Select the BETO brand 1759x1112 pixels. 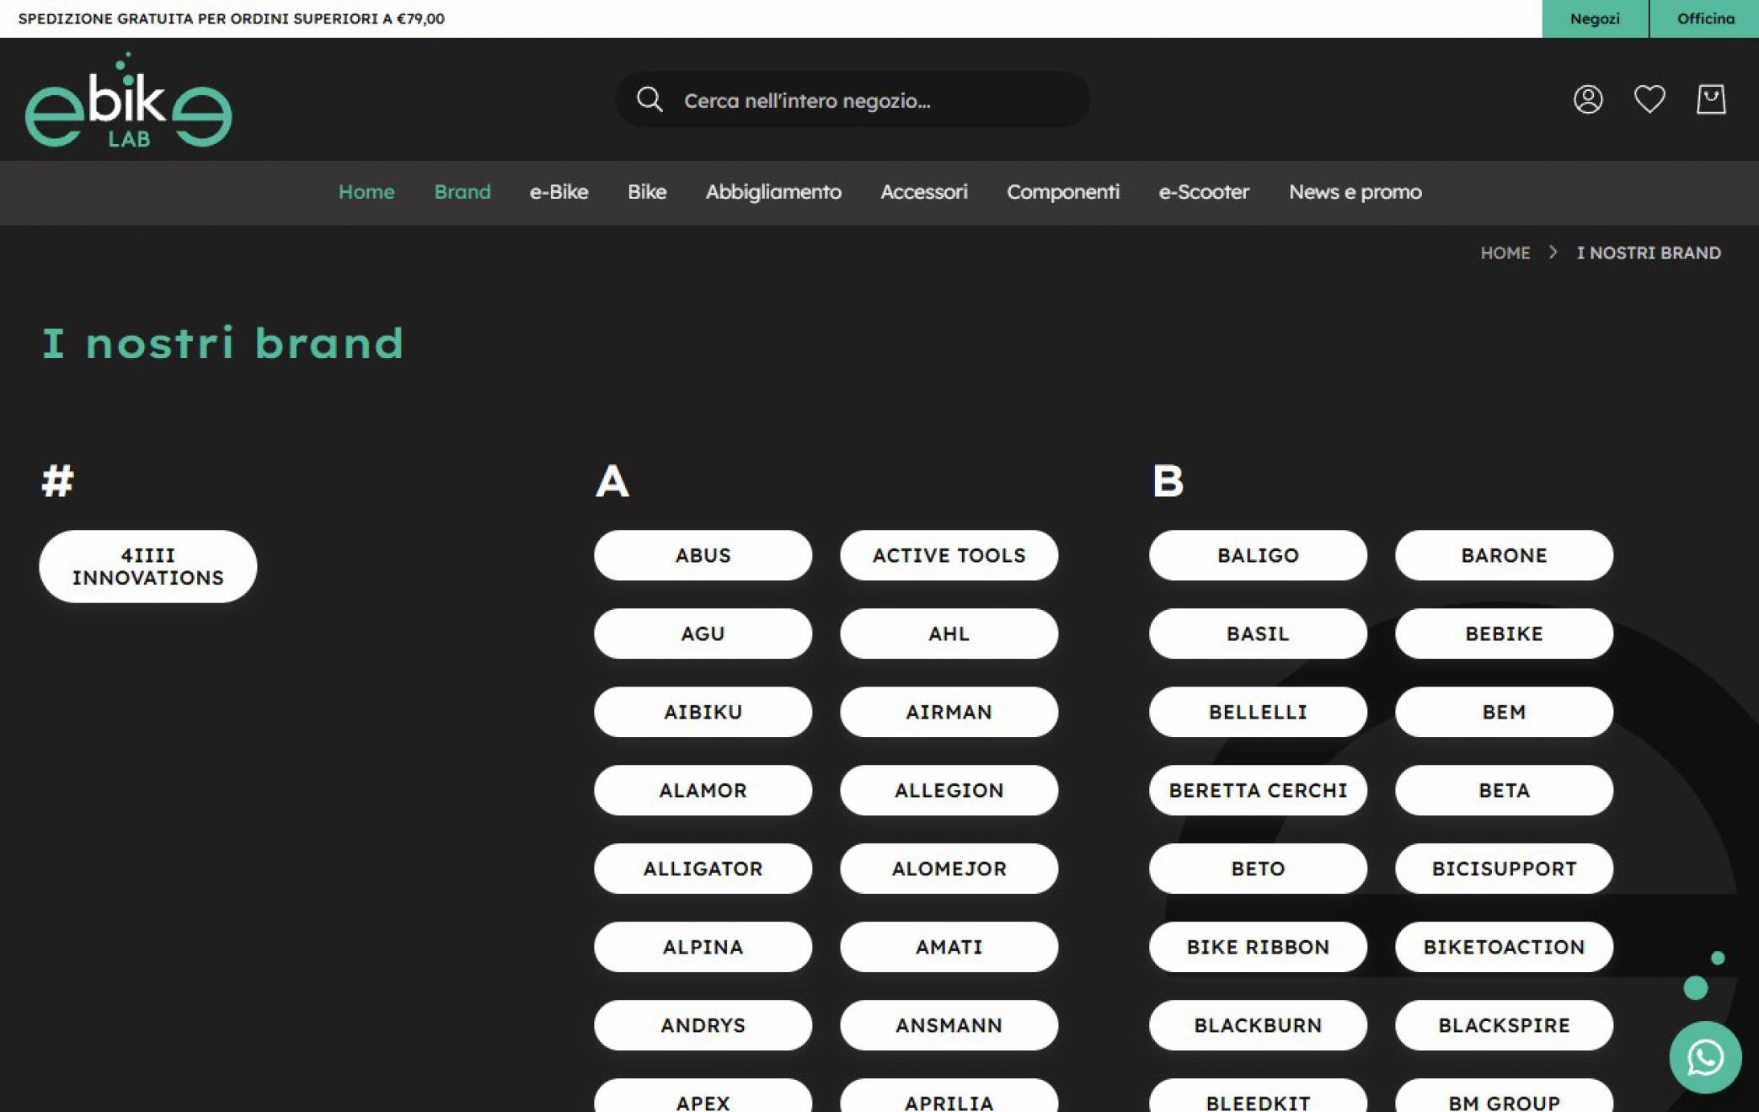[x=1259, y=869]
